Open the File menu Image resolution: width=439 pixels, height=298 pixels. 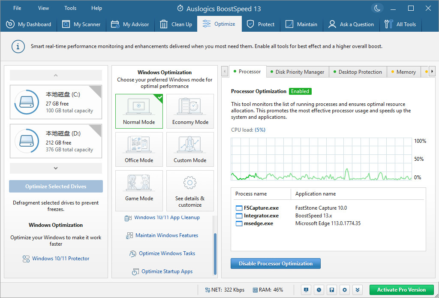coord(17,8)
